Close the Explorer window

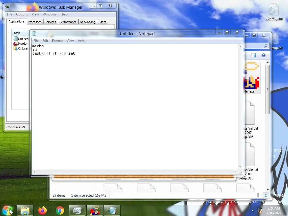pyautogui.click(x=264, y=35)
